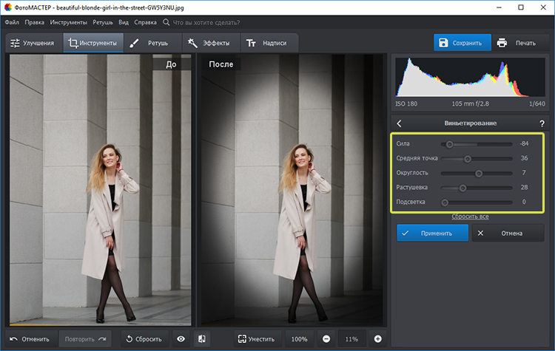This screenshot has width=555, height=351.
Task: Open the Файл menu
Action: (11, 22)
